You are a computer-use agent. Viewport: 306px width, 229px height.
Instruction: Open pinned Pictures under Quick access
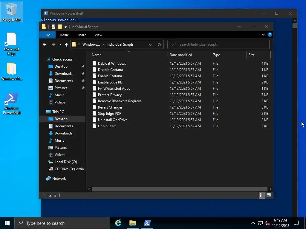coord(61,88)
